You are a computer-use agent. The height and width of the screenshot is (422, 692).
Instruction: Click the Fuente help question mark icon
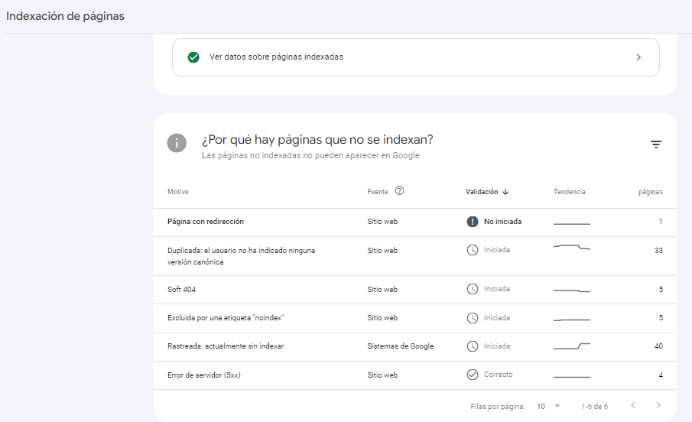[x=399, y=190]
